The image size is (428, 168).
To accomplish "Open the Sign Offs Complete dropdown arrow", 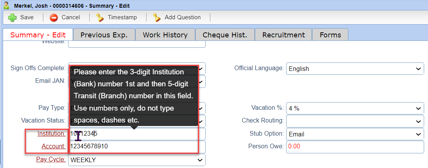I will point(201,69).
